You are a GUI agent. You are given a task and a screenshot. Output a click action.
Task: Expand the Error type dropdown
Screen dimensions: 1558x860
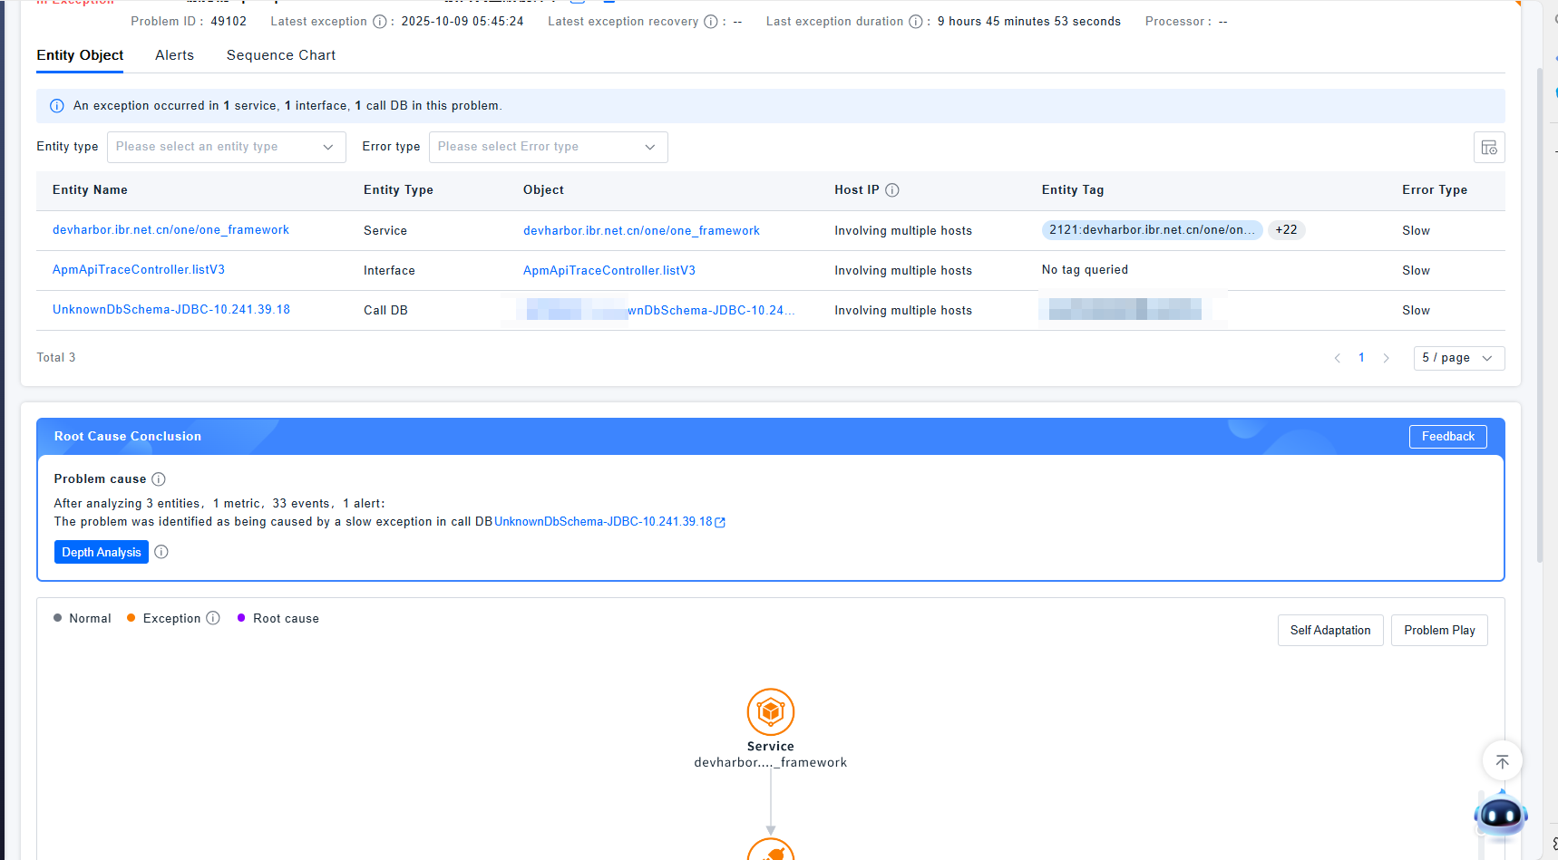click(x=548, y=147)
